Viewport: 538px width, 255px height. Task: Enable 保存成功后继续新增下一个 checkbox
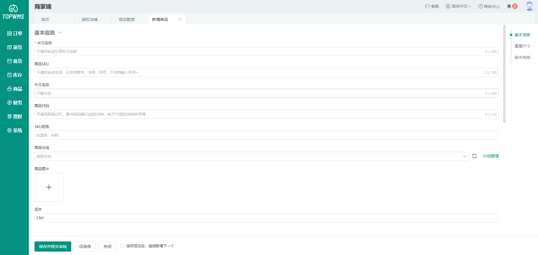[122, 246]
